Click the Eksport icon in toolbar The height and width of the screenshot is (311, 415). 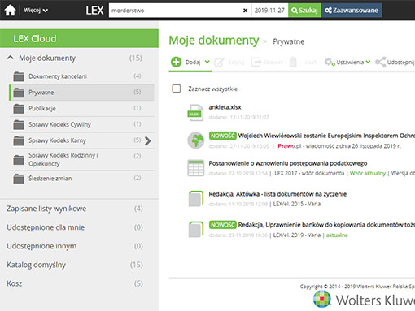[256, 63]
